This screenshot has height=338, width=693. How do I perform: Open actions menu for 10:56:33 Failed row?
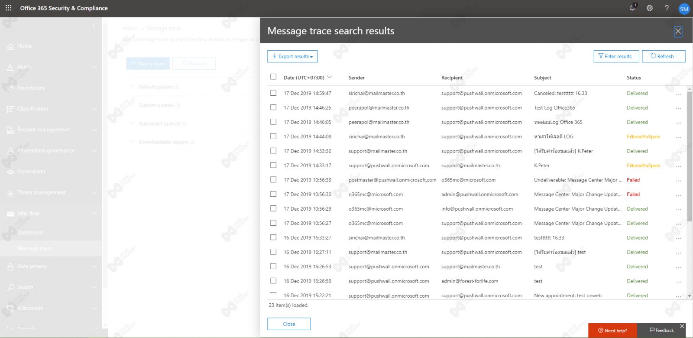pos(678,180)
